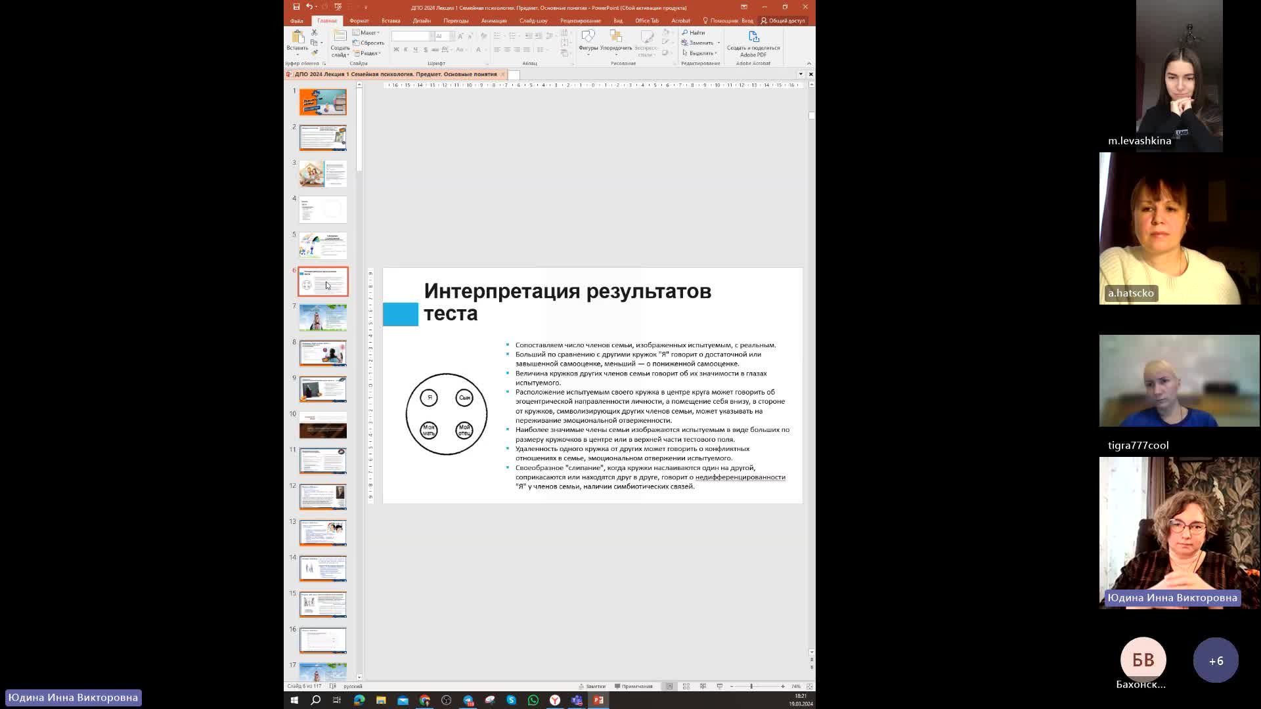Open the Slideshow (Слайд-шоу) tab
Screen dimensions: 1261x709
533,20
